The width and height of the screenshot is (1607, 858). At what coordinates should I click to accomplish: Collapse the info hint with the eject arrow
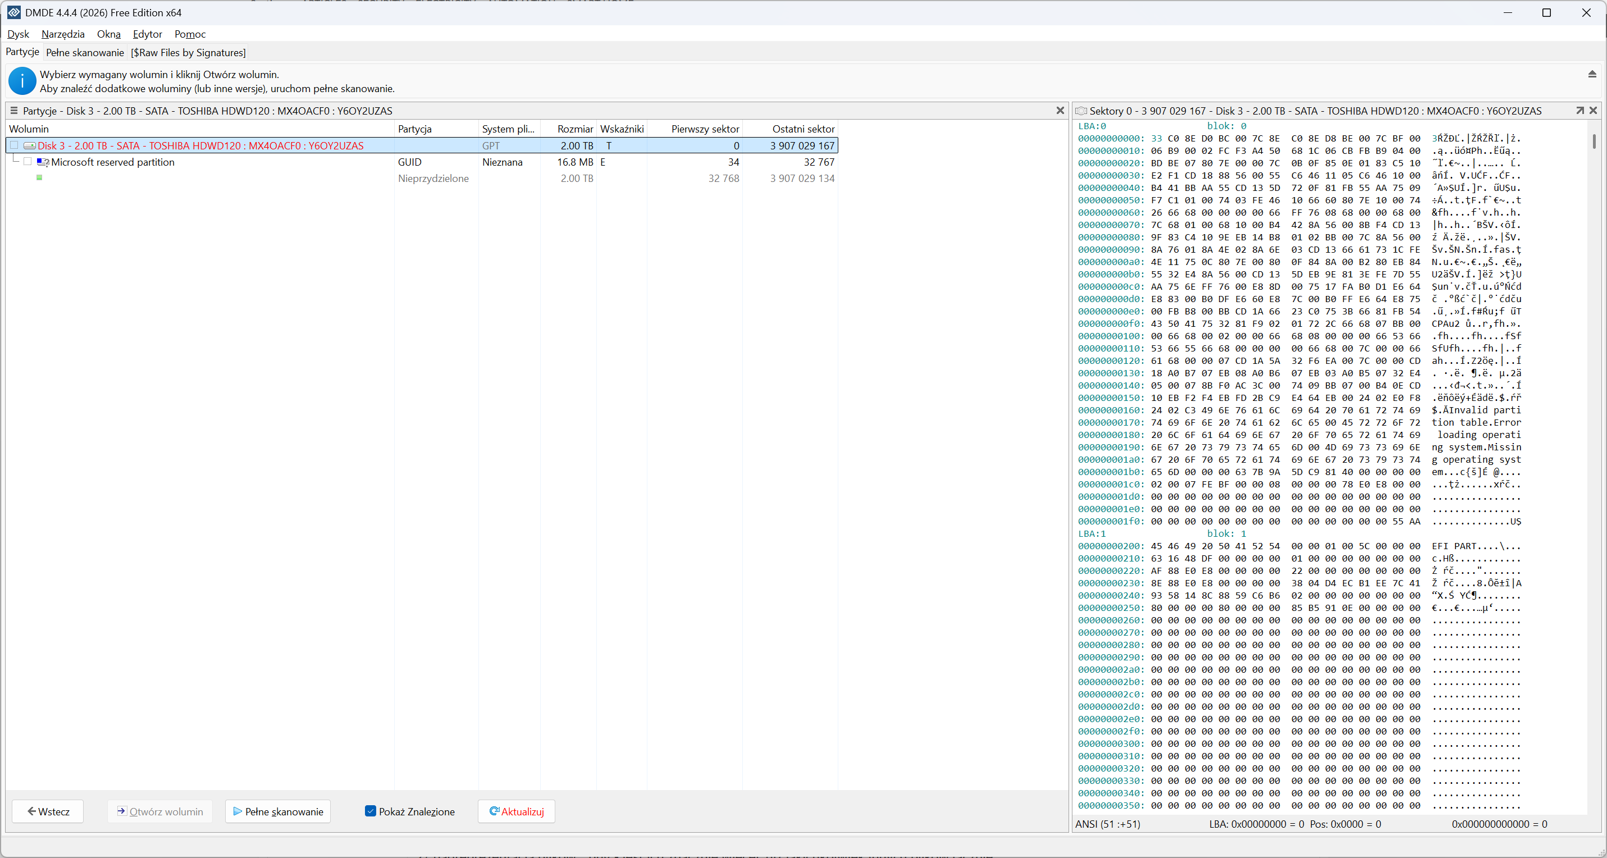[1592, 74]
